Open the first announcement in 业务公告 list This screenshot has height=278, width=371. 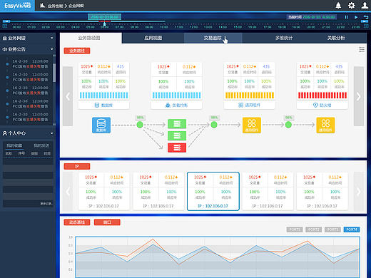[30, 63]
